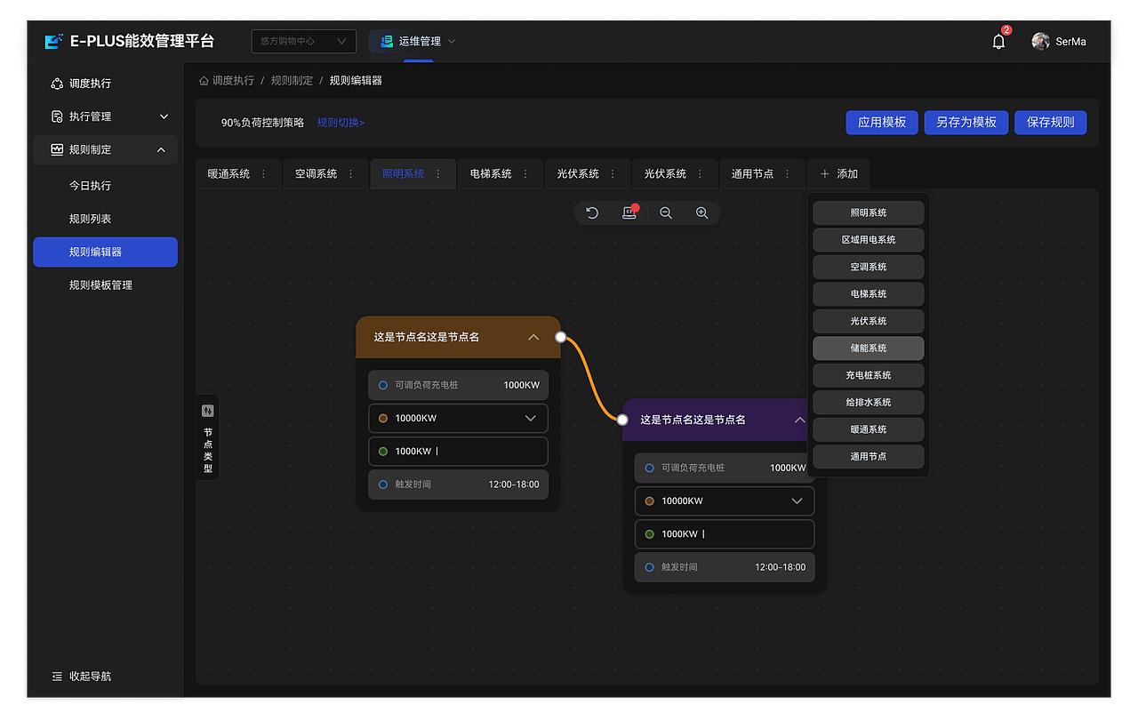Screen dimensions: 1138x705
Task: Open the 暖通系统 tab options menu
Action: (263, 174)
